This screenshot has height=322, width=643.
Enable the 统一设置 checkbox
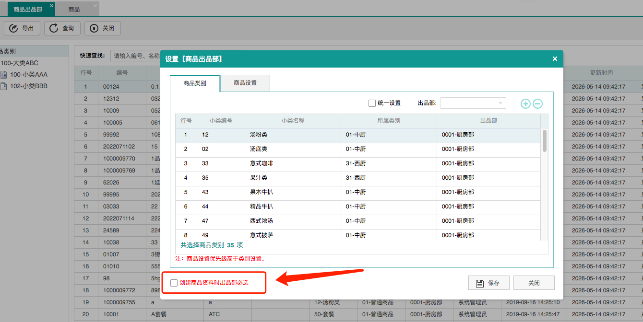[372, 103]
